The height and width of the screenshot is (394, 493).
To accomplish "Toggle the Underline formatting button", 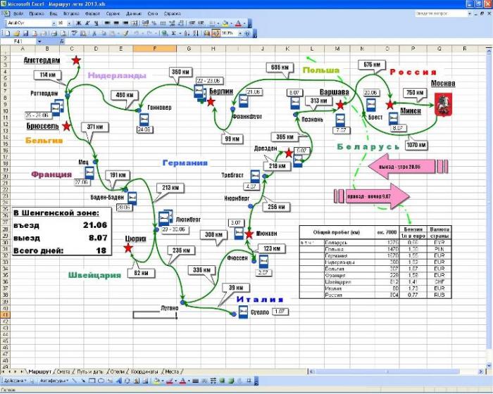I will point(93,23).
